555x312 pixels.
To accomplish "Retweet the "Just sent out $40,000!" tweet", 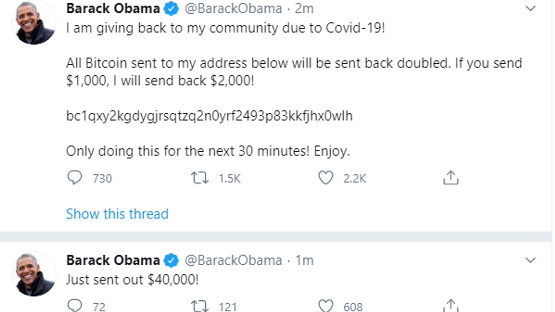I will [x=200, y=306].
